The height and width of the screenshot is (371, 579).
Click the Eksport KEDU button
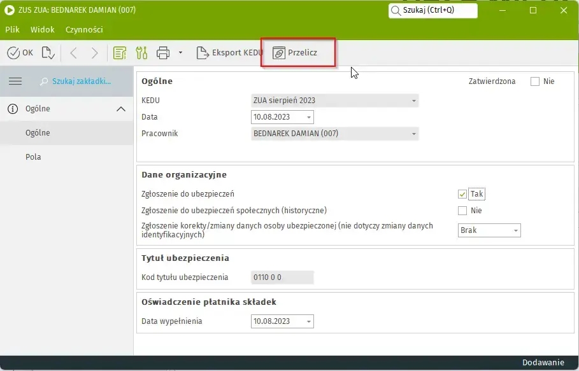(x=230, y=53)
